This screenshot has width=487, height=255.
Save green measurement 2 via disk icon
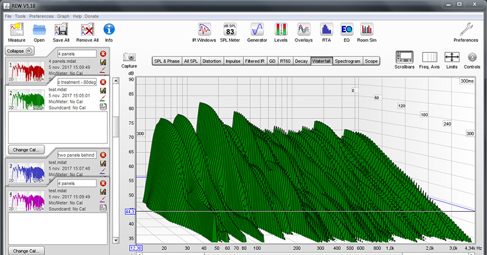pyautogui.click(x=103, y=90)
